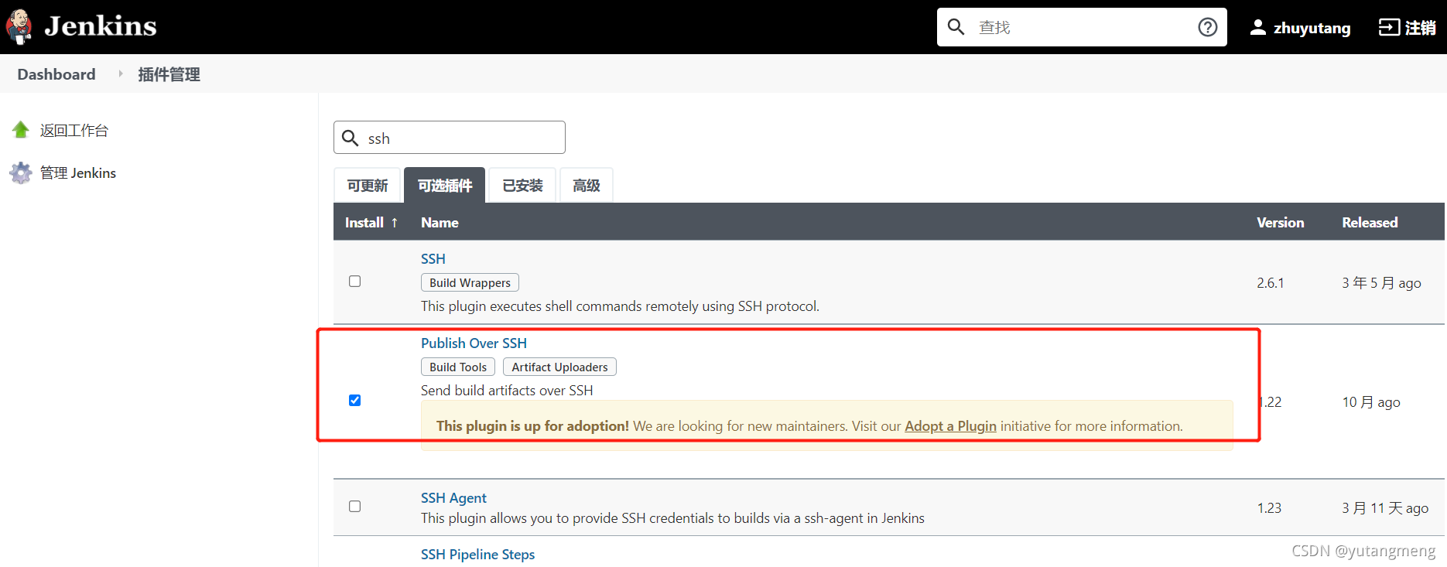Sort by the Install column arrow
This screenshot has height=567, width=1447.
395,222
